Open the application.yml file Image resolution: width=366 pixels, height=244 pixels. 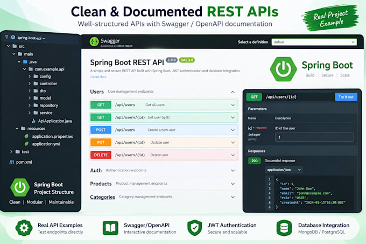(46, 144)
